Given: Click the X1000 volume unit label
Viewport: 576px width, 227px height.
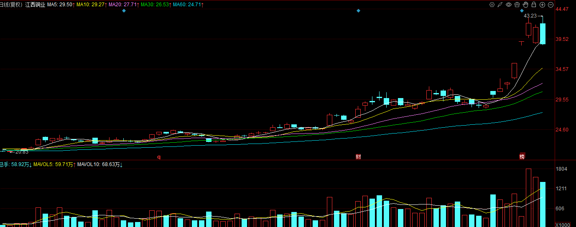Looking at the screenshot, I should point(563,224).
